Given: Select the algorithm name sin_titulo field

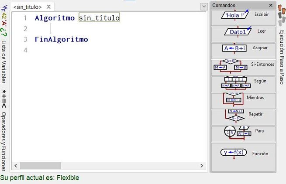Looking at the screenshot, I should [x=99, y=17].
